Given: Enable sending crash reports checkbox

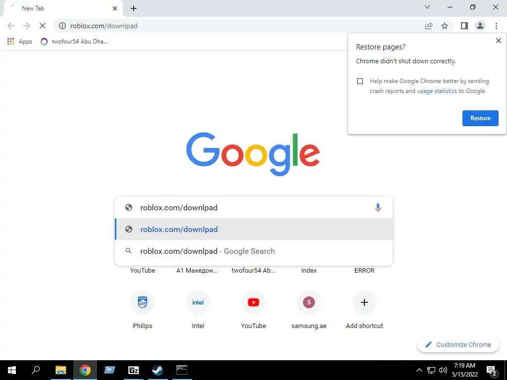Looking at the screenshot, I should pyautogui.click(x=360, y=81).
